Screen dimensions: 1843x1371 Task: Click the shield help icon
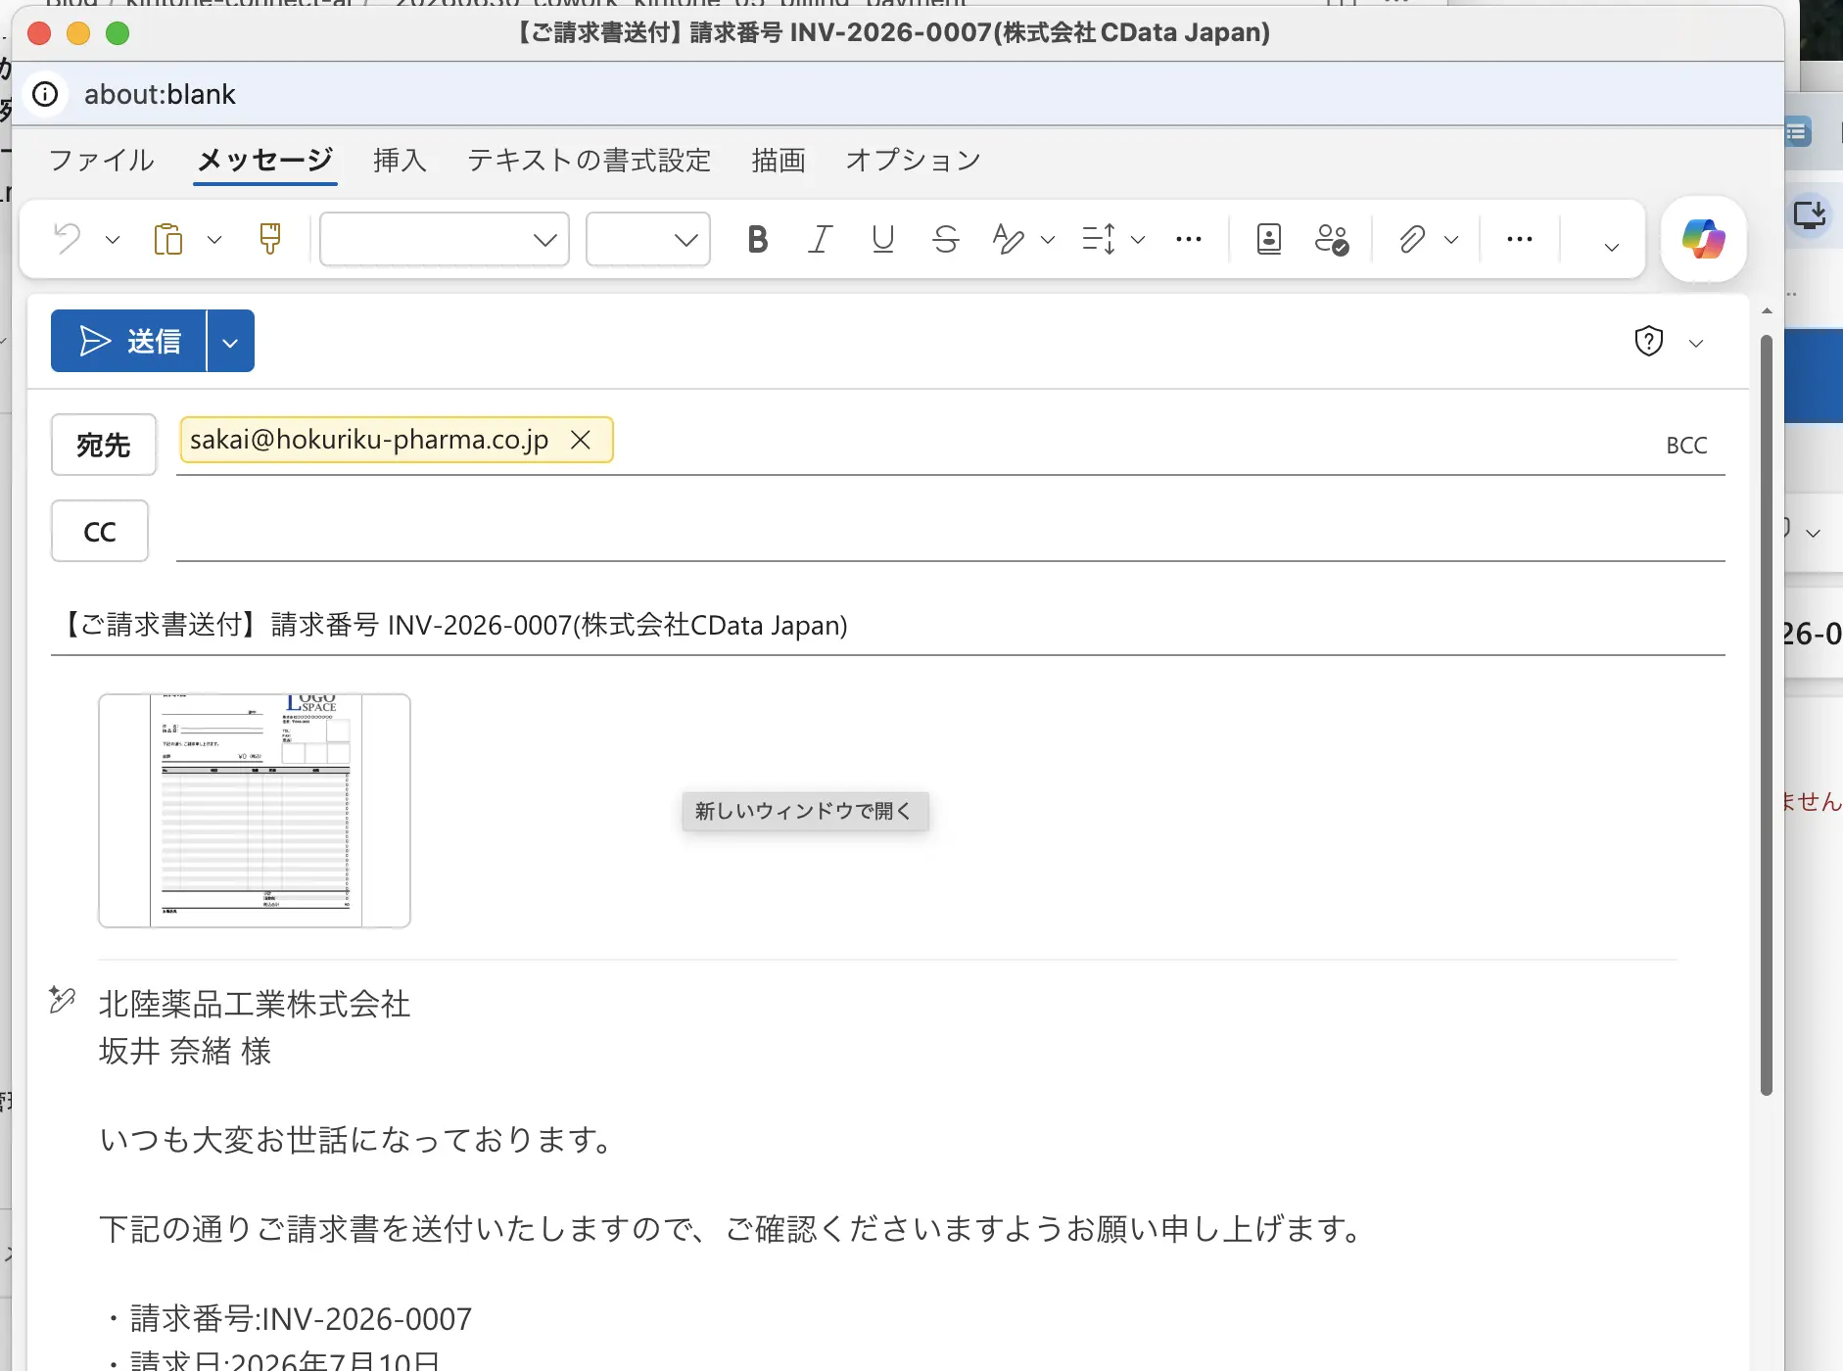[x=1649, y=341]
